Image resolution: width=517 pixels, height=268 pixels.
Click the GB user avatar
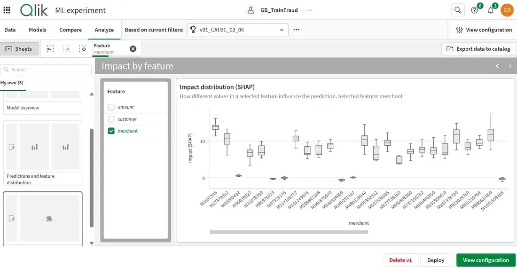tap(507, 10)
